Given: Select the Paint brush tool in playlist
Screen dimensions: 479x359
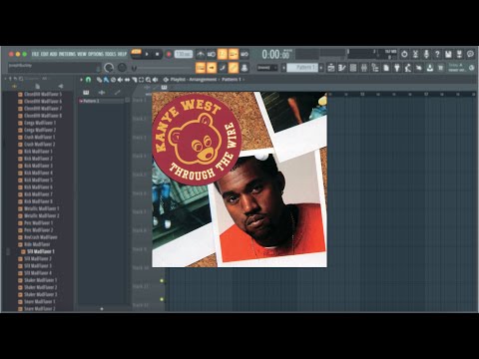Looking at the screenshot, I should (106, 80).
